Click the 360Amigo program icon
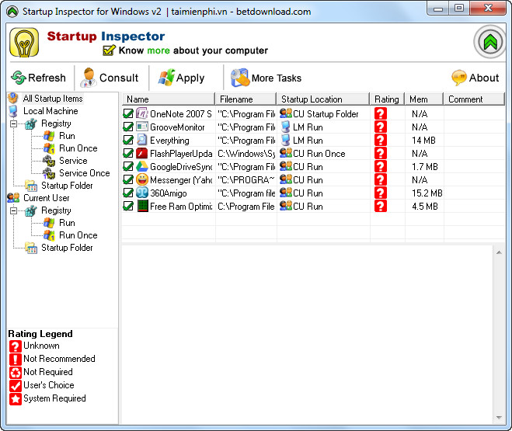 141,193
